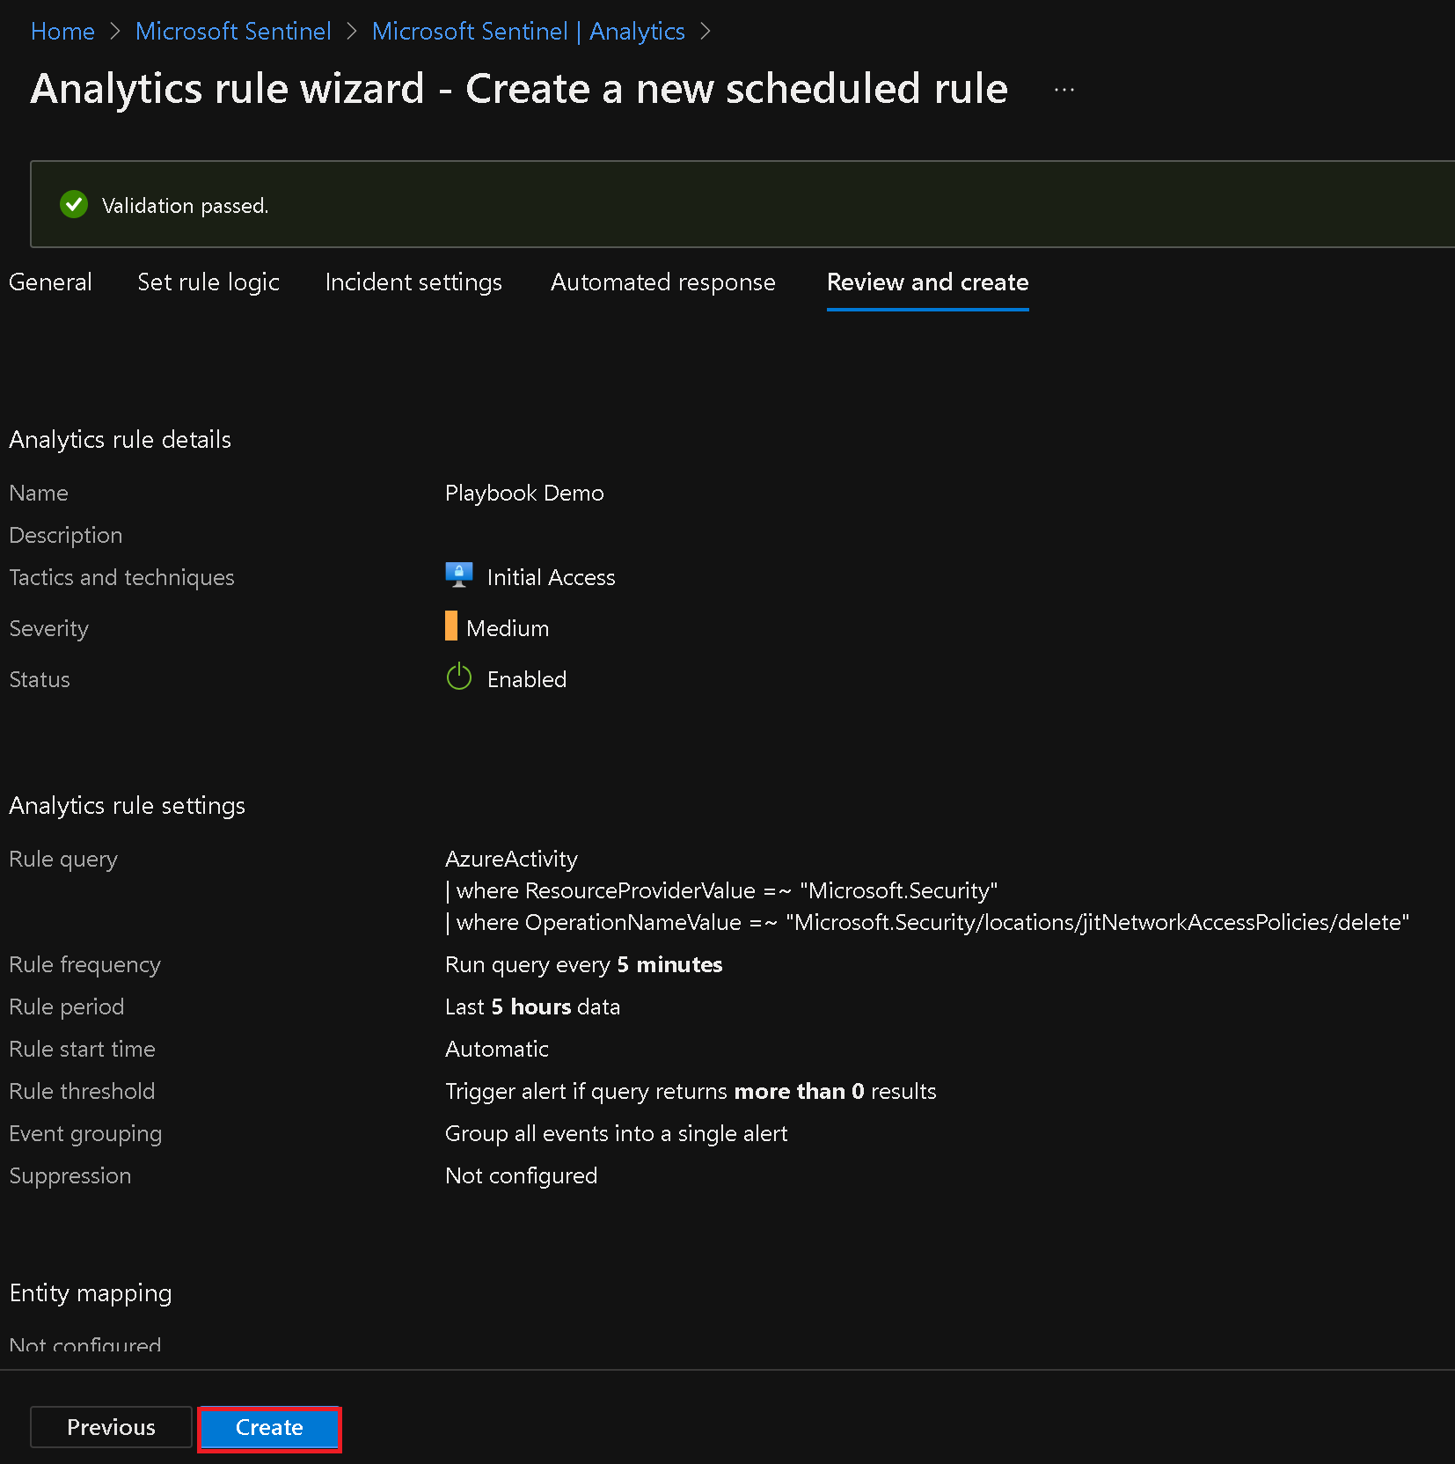1455x1464 pixels.
Task: Go to Microsoft Sentinel | Analytics breadcrumb
Action: click(x=528, y=31)
